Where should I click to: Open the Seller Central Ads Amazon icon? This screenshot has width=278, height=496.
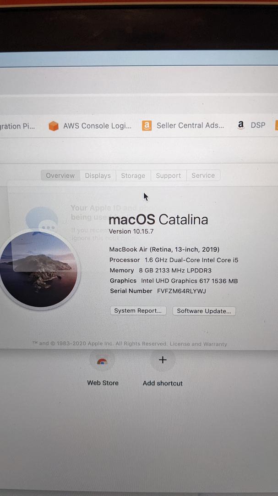tap(147, 125)
